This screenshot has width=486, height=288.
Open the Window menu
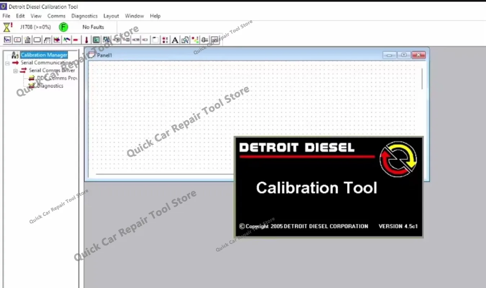[x=134, y=16]
